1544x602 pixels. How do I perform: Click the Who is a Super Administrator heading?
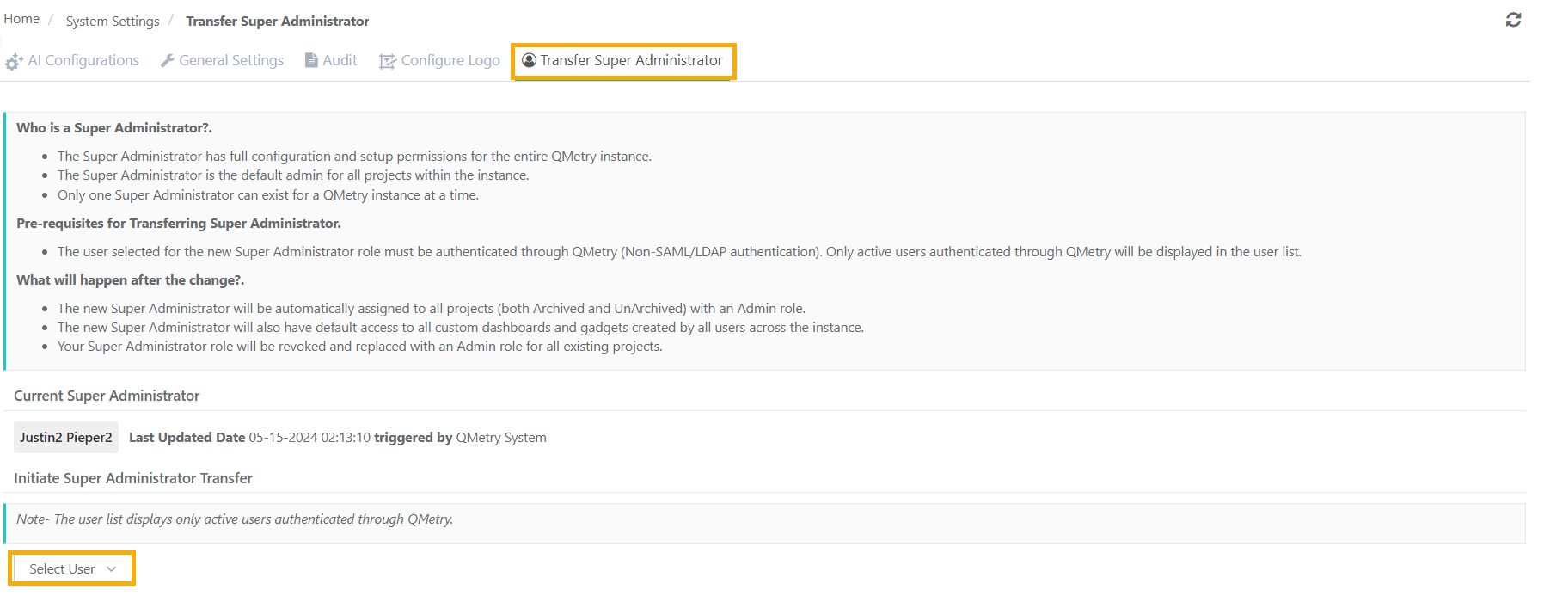tap(114, 127)
